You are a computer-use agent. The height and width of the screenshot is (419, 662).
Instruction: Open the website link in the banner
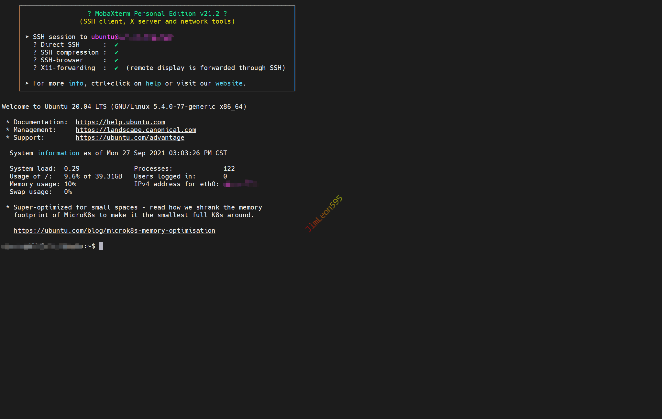pos(229,83)
